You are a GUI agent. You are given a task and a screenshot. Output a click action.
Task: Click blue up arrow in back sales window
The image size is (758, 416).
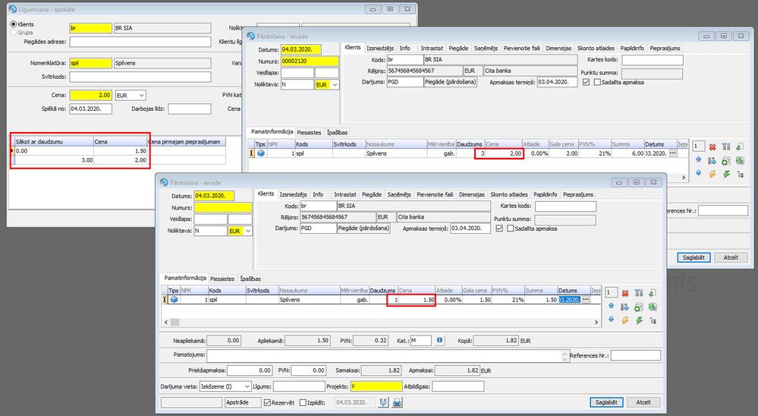point(699,159)
